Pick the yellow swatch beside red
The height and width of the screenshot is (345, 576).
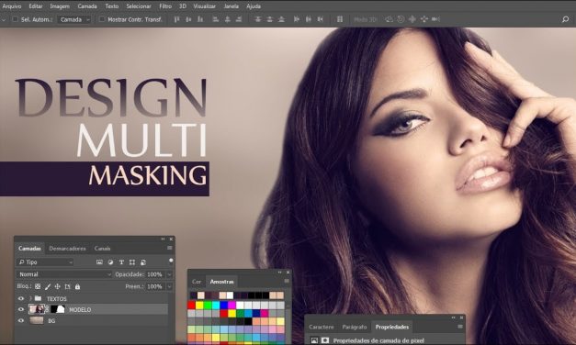[199, 306]
